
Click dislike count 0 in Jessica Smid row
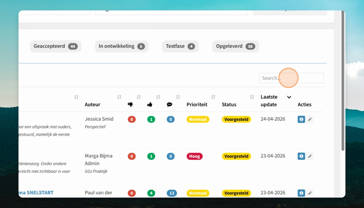coord(132,119)
